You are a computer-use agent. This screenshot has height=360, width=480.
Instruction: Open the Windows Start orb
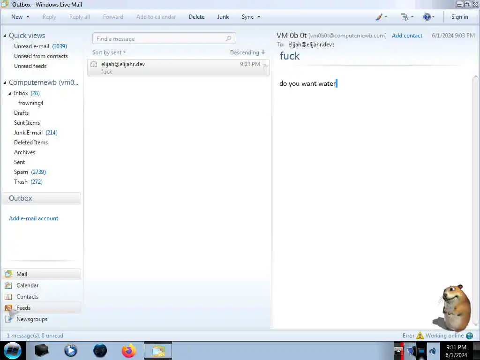[x=13, y=351]
